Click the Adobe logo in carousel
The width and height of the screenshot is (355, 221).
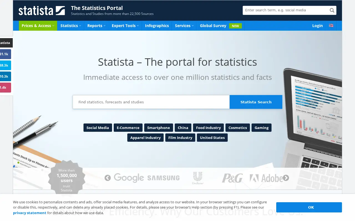click(x=266, y=178)
